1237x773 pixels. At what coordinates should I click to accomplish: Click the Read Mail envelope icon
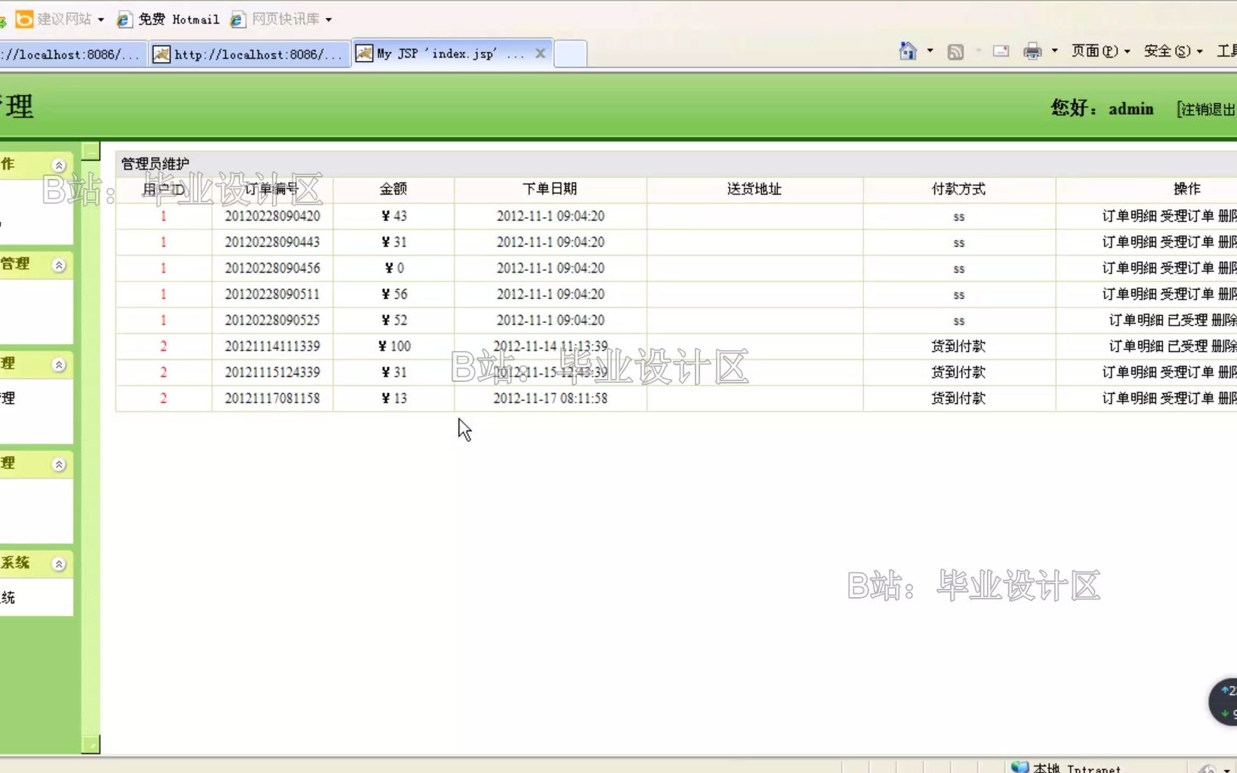coord(1001,51)
